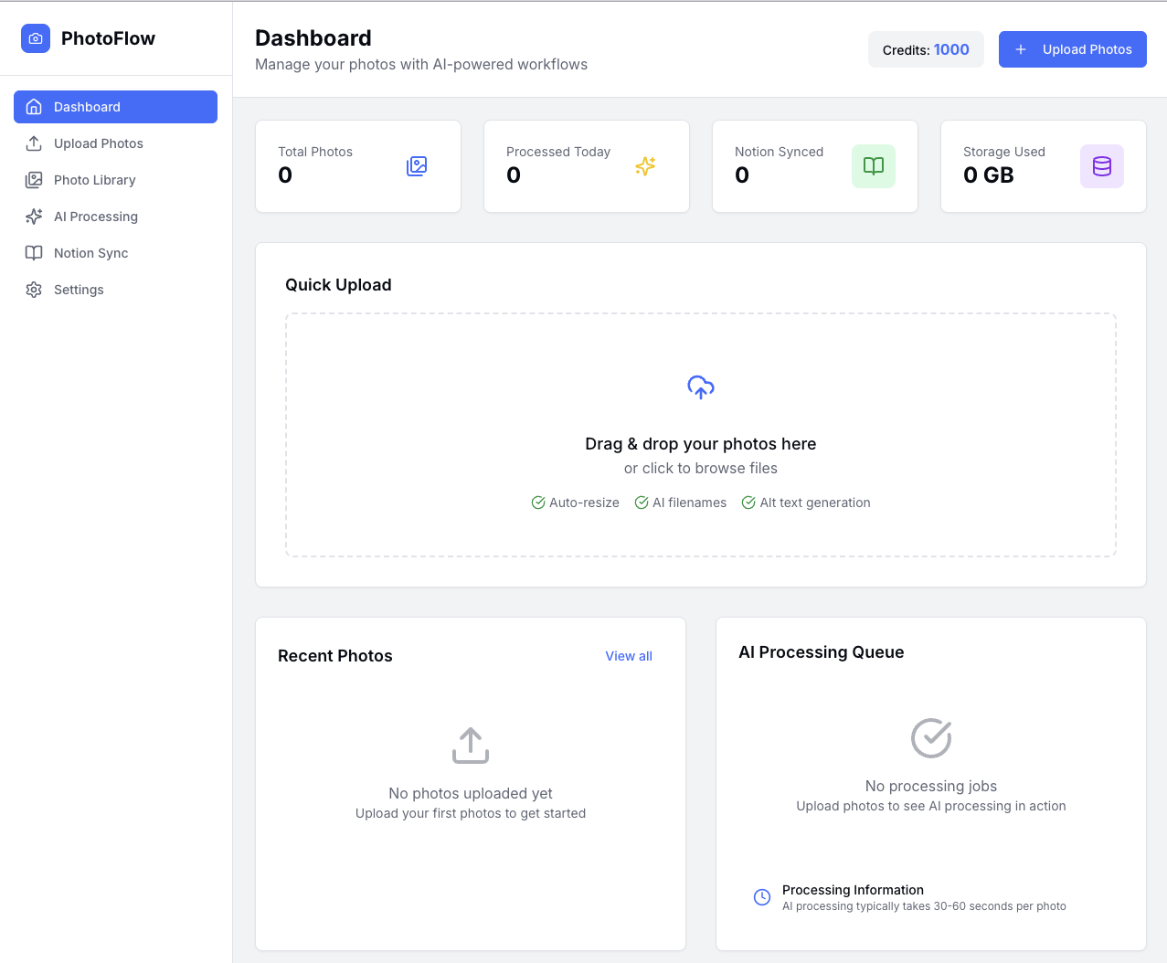Click the PhotoFlow camera logo icon
The height and width of the screenshot is (963, 1167).
(36, 38)
